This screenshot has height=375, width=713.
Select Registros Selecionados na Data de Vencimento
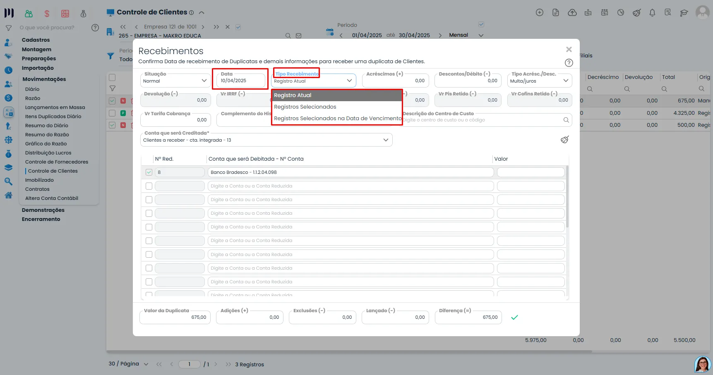point(337,119)
